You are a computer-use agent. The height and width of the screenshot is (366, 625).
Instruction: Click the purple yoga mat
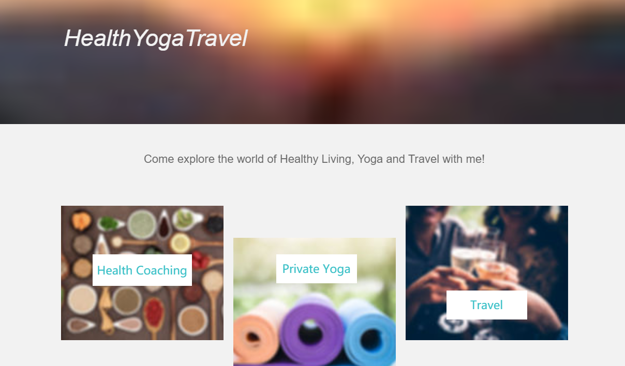click(312, 331)
